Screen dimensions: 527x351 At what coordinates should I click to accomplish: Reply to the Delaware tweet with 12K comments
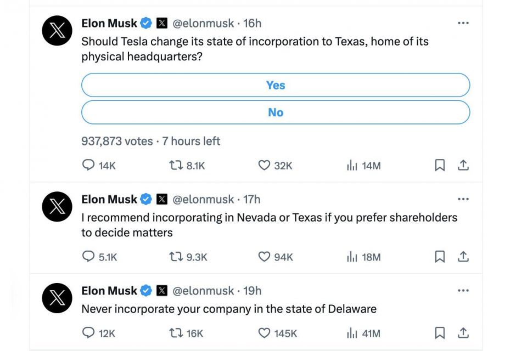88,332
